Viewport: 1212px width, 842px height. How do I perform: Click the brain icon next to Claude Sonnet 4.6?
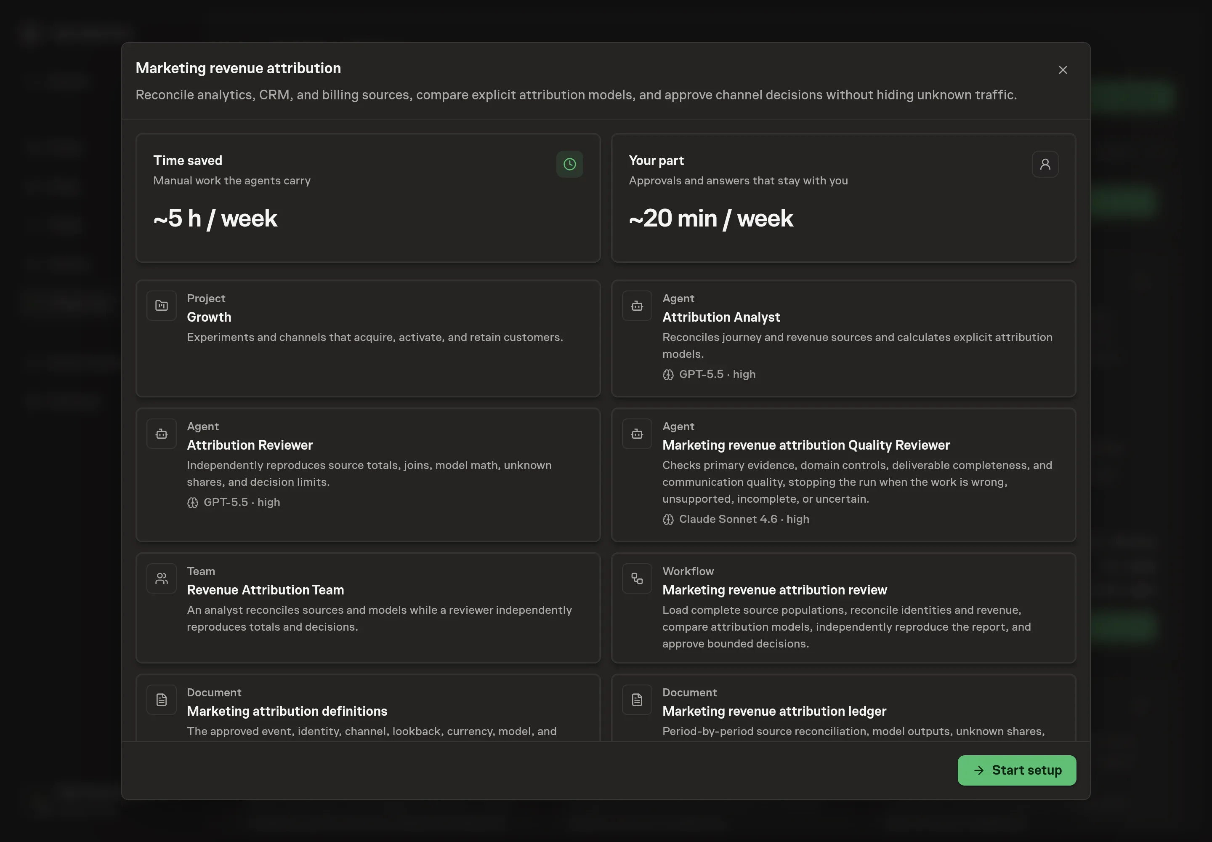tap(668, 520)
